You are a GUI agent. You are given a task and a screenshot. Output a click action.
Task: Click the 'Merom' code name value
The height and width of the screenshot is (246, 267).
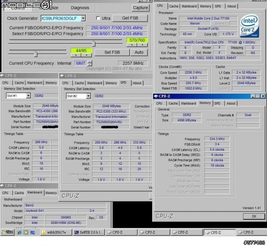click(195, 23)
